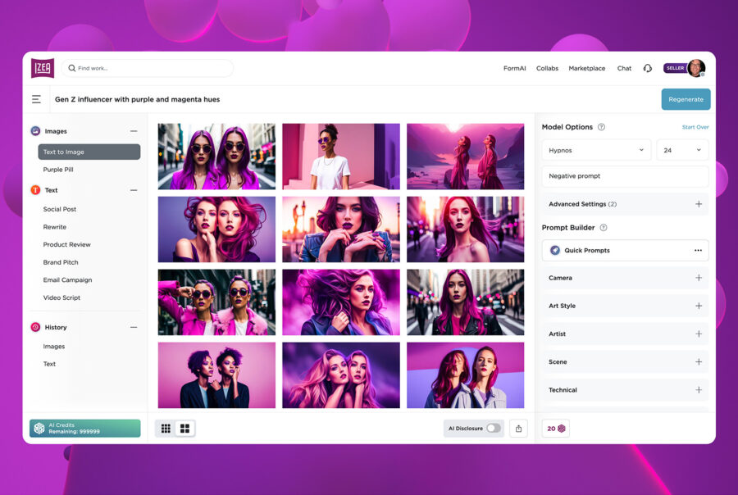Click the Regenerate button

click(x=686, y=98)
